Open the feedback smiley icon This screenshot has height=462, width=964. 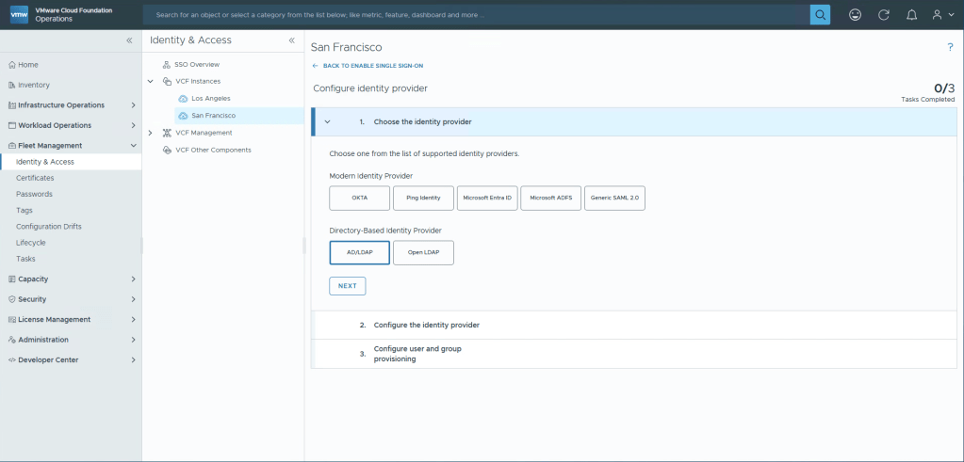[855, 15]
